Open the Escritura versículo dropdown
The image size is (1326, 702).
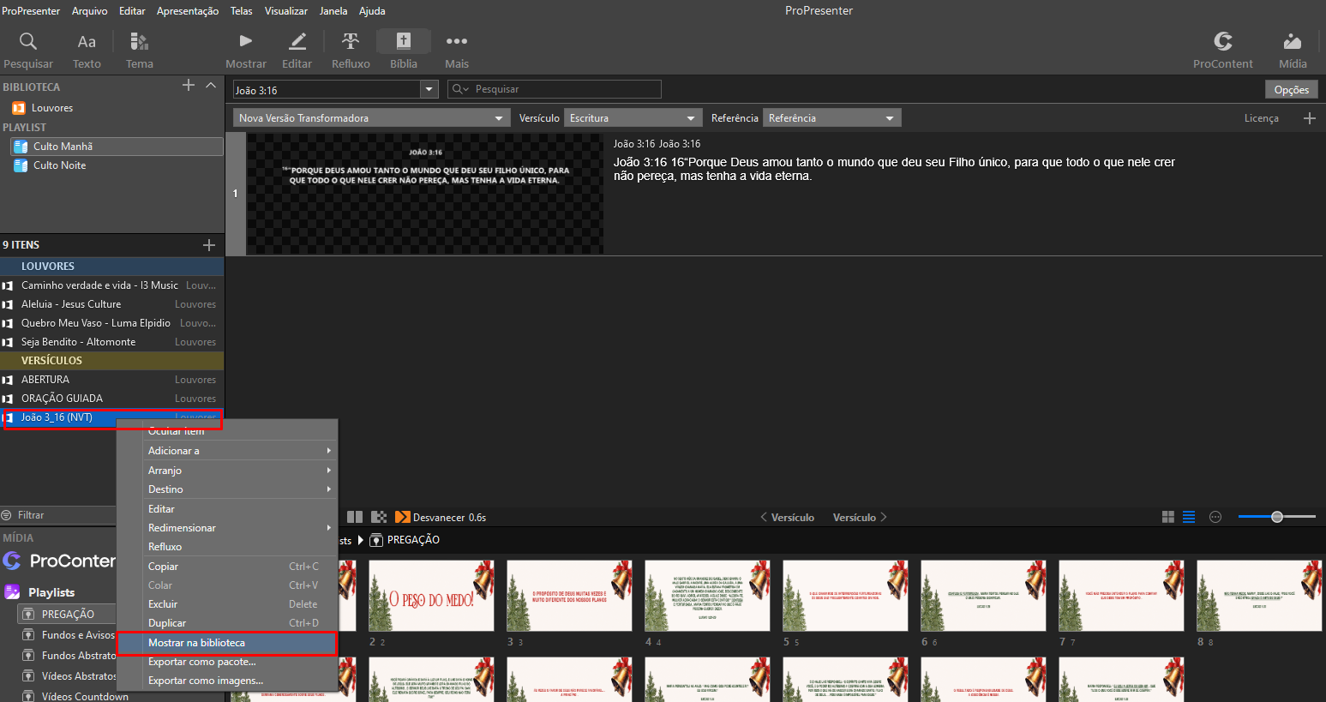[x=633, y=118]
